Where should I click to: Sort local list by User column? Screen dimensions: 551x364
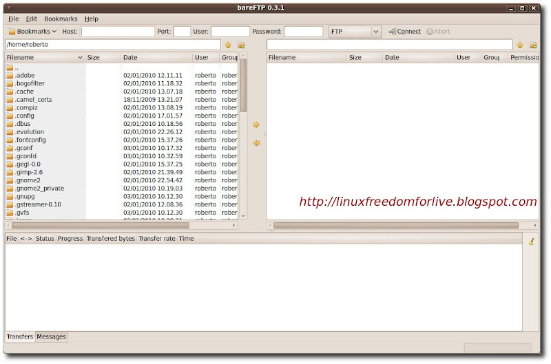tap(206, 57)
